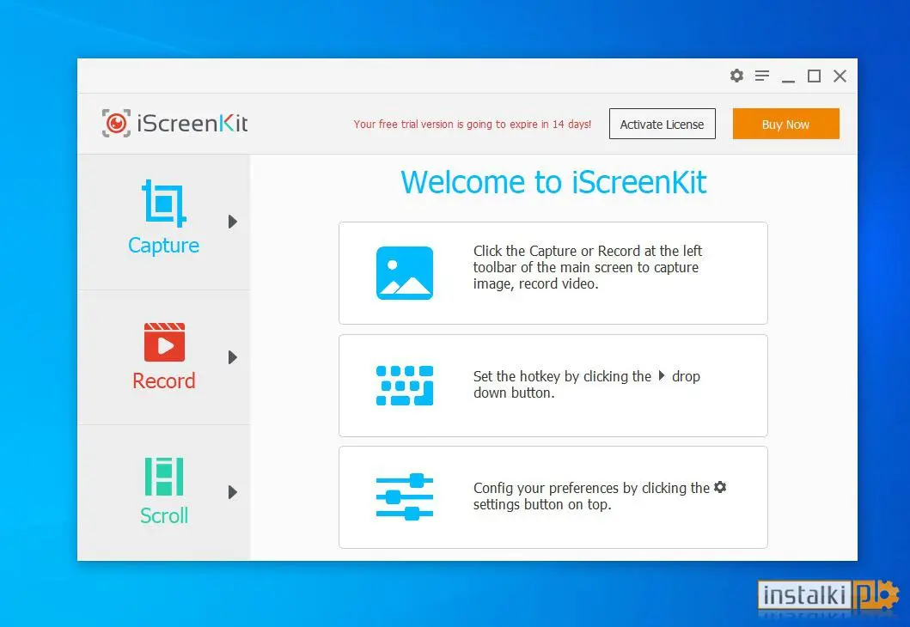Click the orange Buy Now button

coord(785,124)
